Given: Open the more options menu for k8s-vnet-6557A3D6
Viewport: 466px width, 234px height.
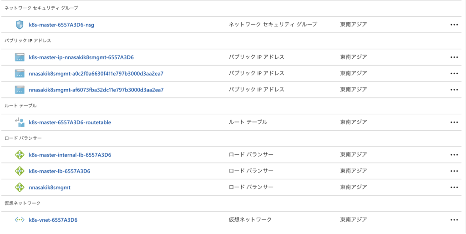Looking at the screenshot, I should tap(454, 220).
